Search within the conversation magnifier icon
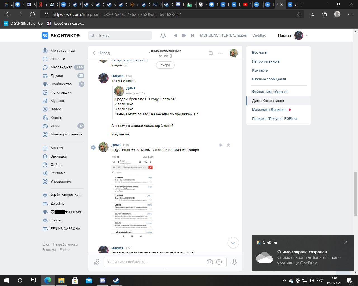The height and width of the screenshot is (286, 358). click(x=211, y=53)
